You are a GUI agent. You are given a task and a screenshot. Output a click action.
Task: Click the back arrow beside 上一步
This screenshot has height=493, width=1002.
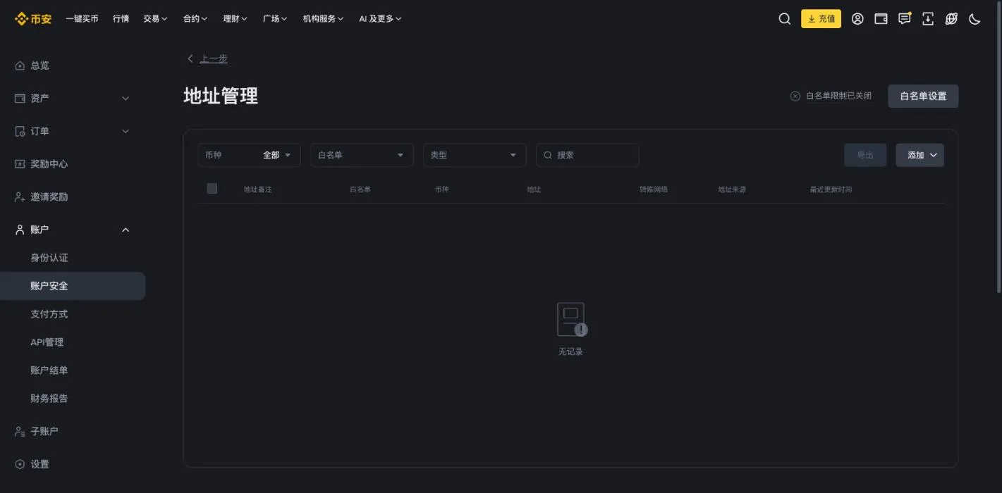pos(190,58)
